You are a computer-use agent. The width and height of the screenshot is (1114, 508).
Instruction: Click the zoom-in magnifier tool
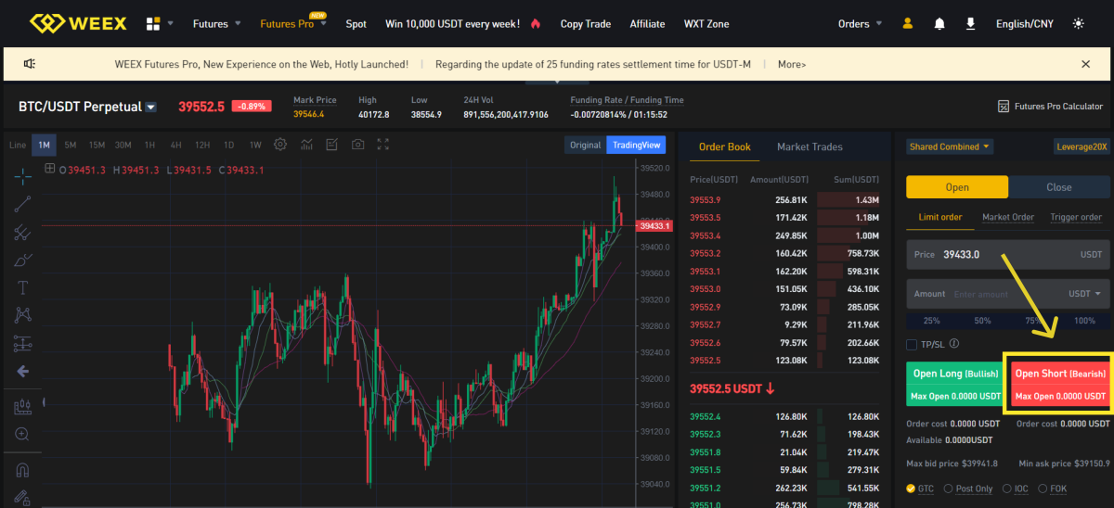click(23, 434)
